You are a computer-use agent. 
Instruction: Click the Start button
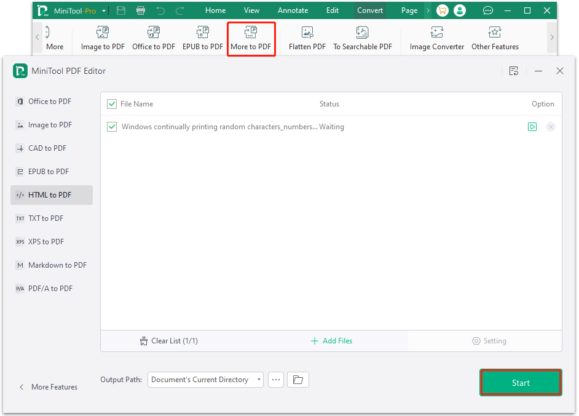(x=521, y=383)
